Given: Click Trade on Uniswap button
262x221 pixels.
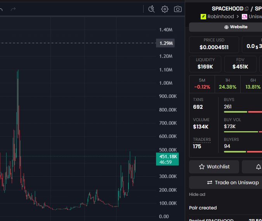Looking at the screenshot, I should [x=226, y=183].
